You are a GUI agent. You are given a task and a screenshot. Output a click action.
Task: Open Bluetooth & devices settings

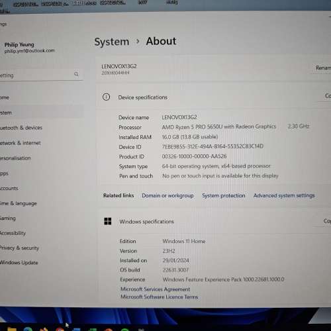click(x=21, y=128)
